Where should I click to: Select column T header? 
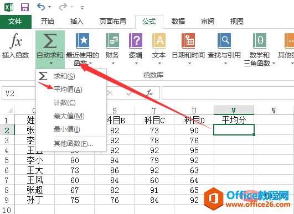pos(154,110)
